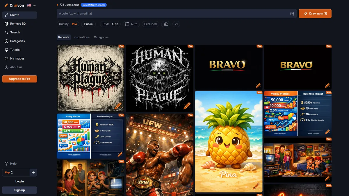This screenshot has height=196, width=349.
Task: Open Remove BG tool in sidebar
Action: coord(18,24)
